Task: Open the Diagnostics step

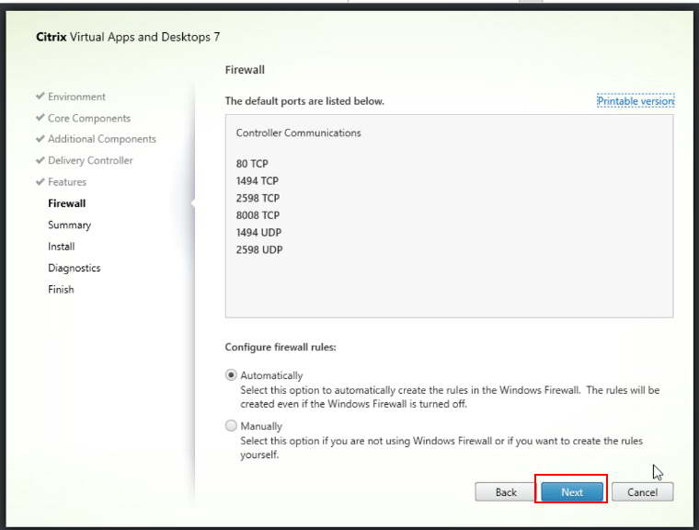Action: pyautogui.click(x=74, y=268)
